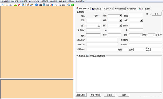163x99 pixels.
Task: Open the 家族相册 menu
Action: click(x=54, y=1)
